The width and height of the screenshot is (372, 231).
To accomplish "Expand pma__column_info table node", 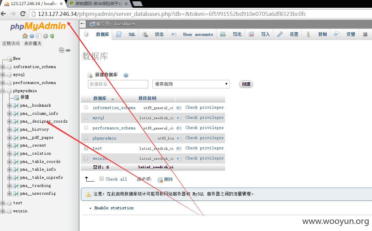I will coord(9,114).
